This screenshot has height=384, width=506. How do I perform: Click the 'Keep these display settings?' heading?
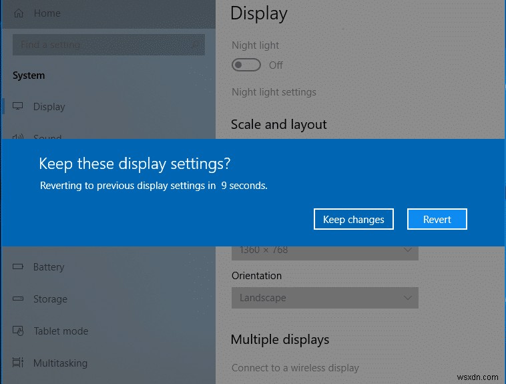click(x=135, y=164)
